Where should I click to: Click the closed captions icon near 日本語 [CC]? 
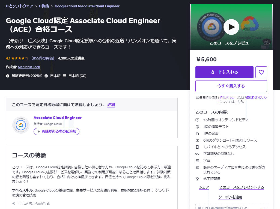tap(64, 76)
